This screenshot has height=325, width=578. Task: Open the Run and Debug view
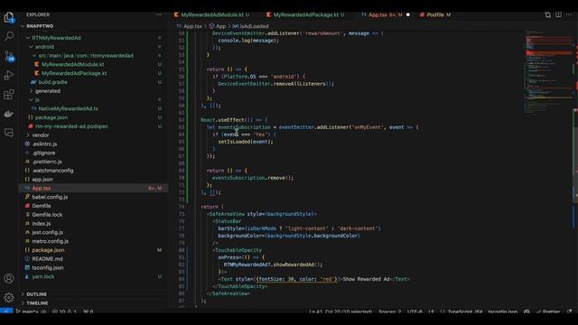(9, 75)
